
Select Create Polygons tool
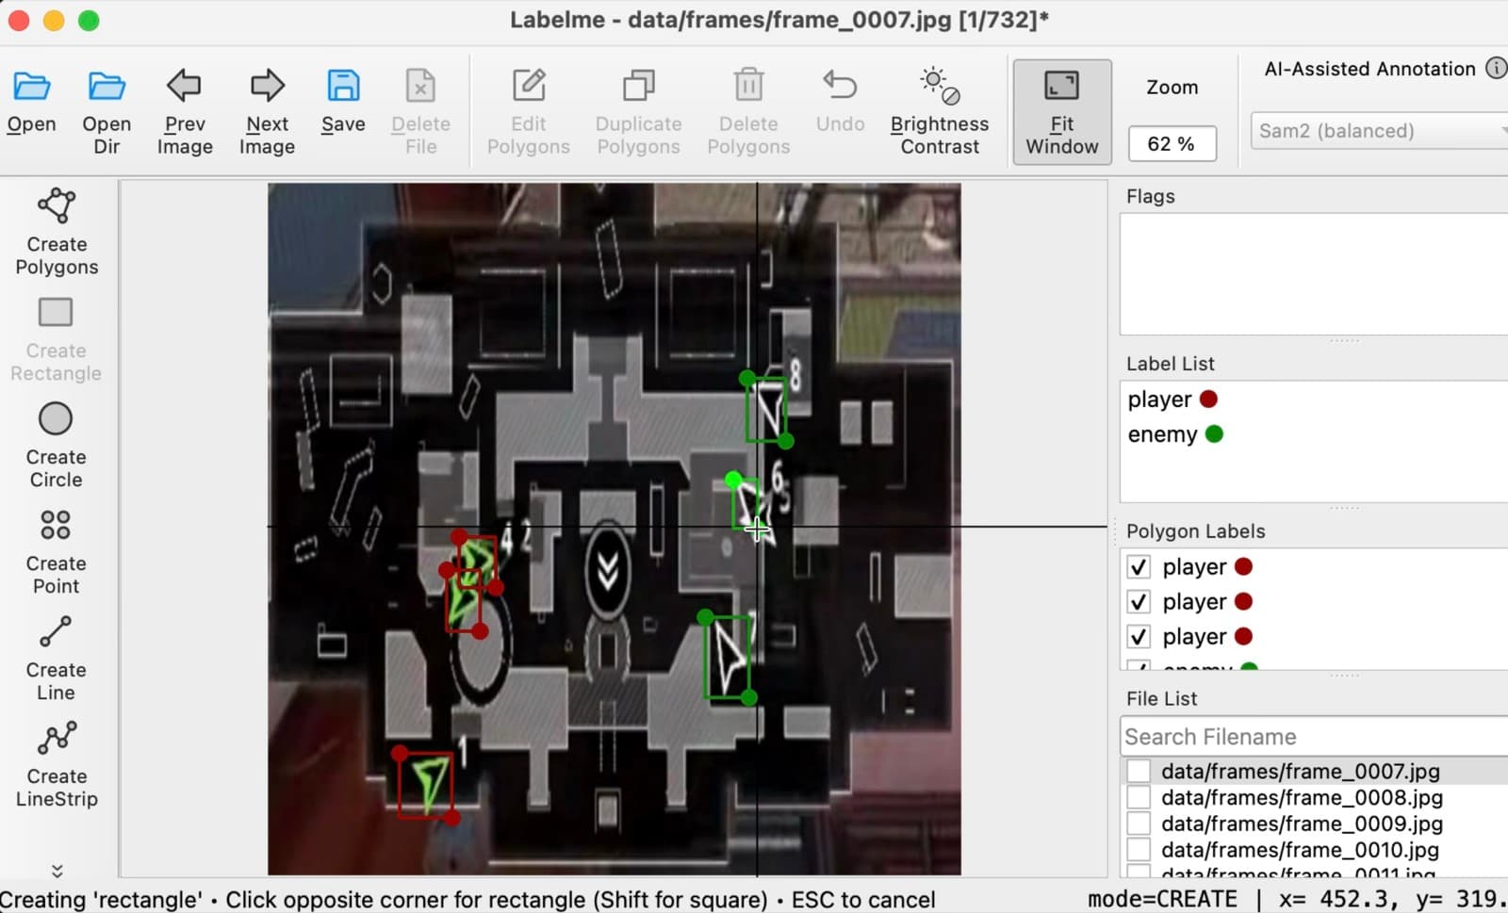57,232
